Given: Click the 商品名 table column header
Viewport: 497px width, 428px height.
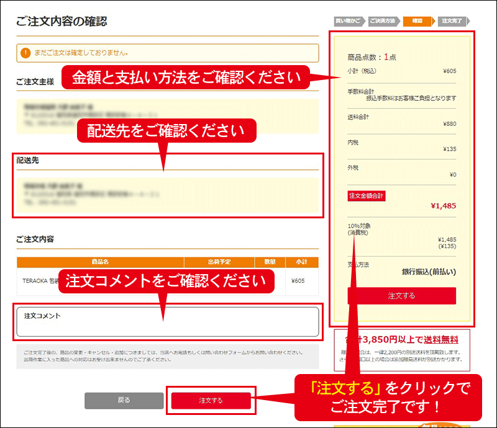Looking at the screenshot, I should pyautogui.click(x=100, y=262).
